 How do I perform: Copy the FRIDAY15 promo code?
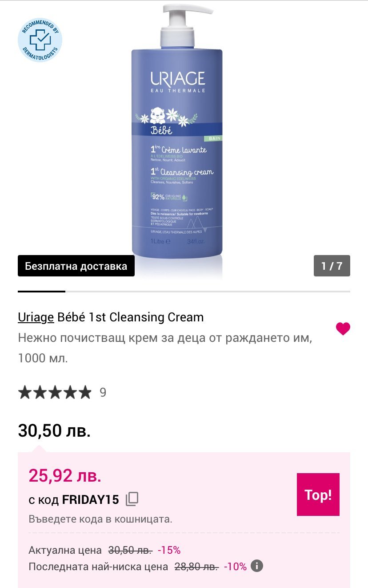132,499
